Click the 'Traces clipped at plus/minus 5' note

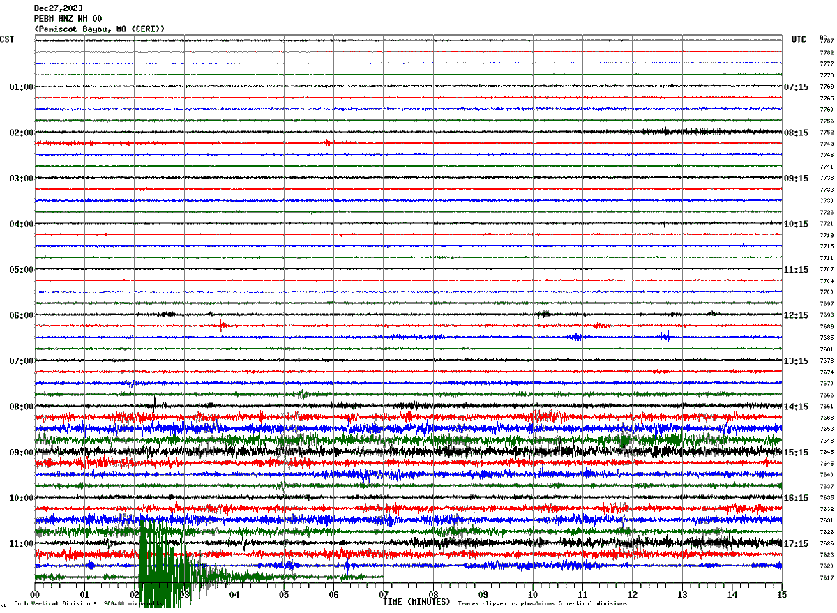point(543,604)
